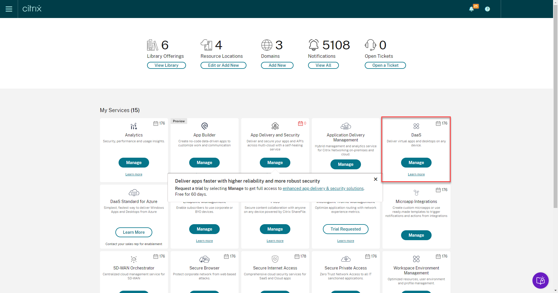Image resolution: width=558 pixels, height=293 pixels.
Task: Click Add New under Domains
Action: pos(277,65)
